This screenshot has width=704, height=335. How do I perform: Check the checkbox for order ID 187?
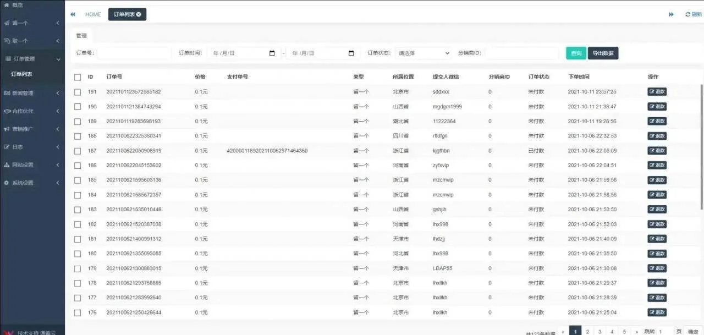coord(77,150)
